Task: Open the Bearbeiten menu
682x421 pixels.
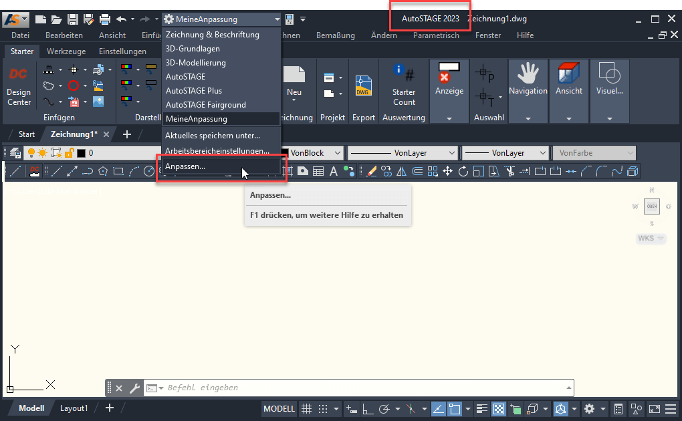Action: 64,35
